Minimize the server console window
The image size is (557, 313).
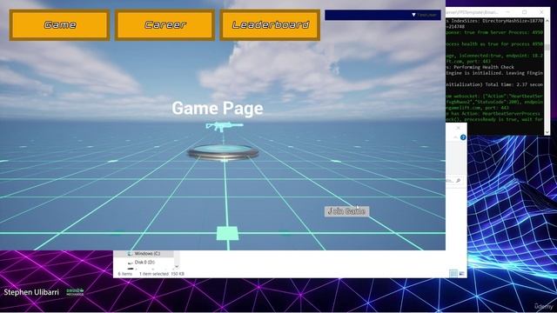click(507, 12)
